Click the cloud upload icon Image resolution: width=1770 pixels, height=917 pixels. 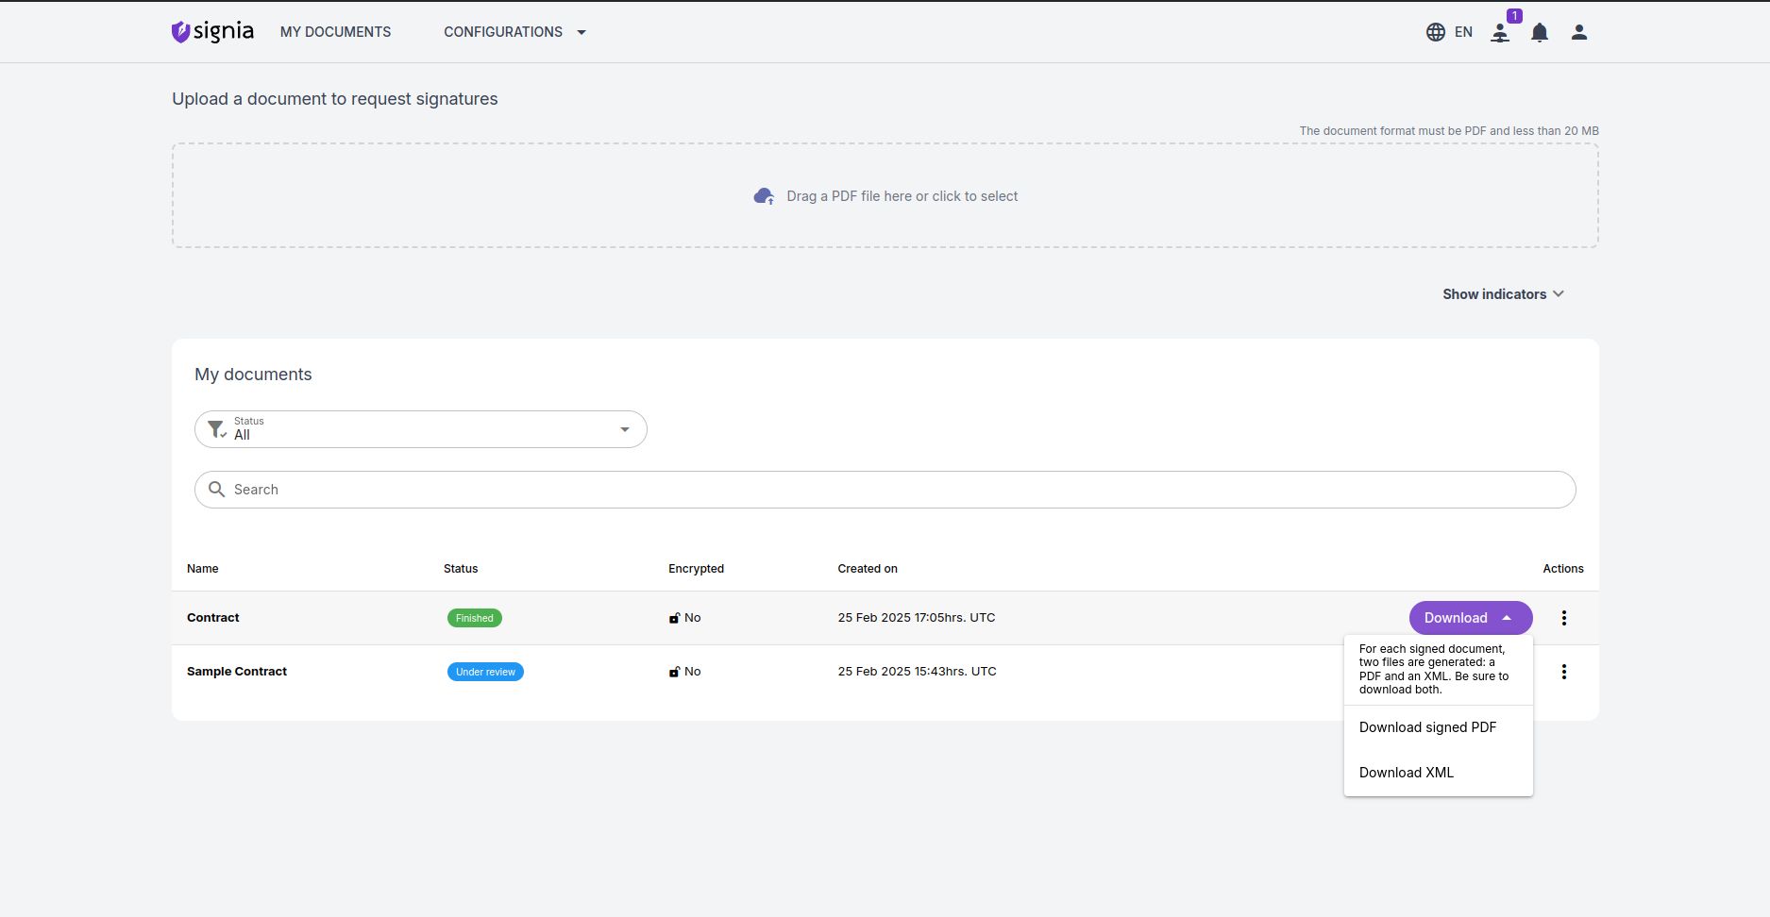coord(764,196)
